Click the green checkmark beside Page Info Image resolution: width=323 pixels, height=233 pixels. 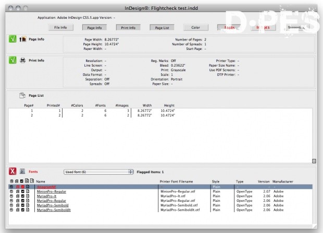tap(13, 38)
